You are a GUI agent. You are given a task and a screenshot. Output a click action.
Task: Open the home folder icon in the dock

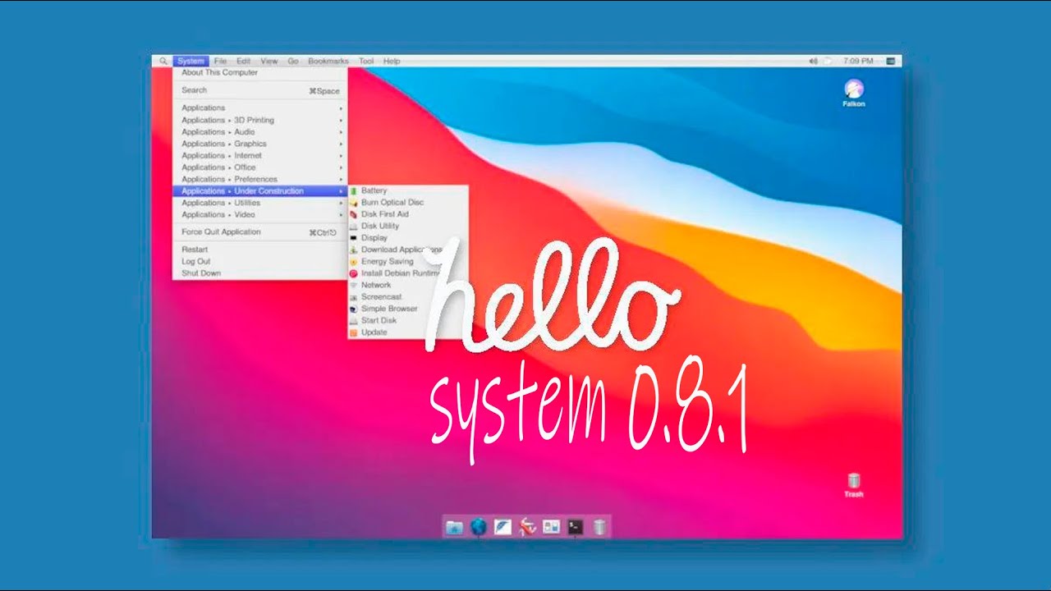coord(454,527)
